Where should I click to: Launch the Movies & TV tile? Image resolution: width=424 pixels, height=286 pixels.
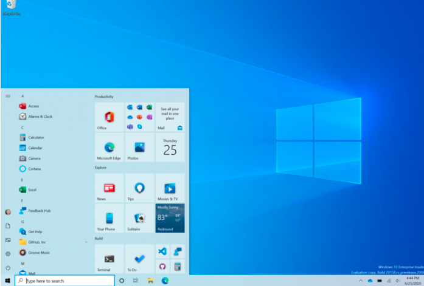pos(170,188)
